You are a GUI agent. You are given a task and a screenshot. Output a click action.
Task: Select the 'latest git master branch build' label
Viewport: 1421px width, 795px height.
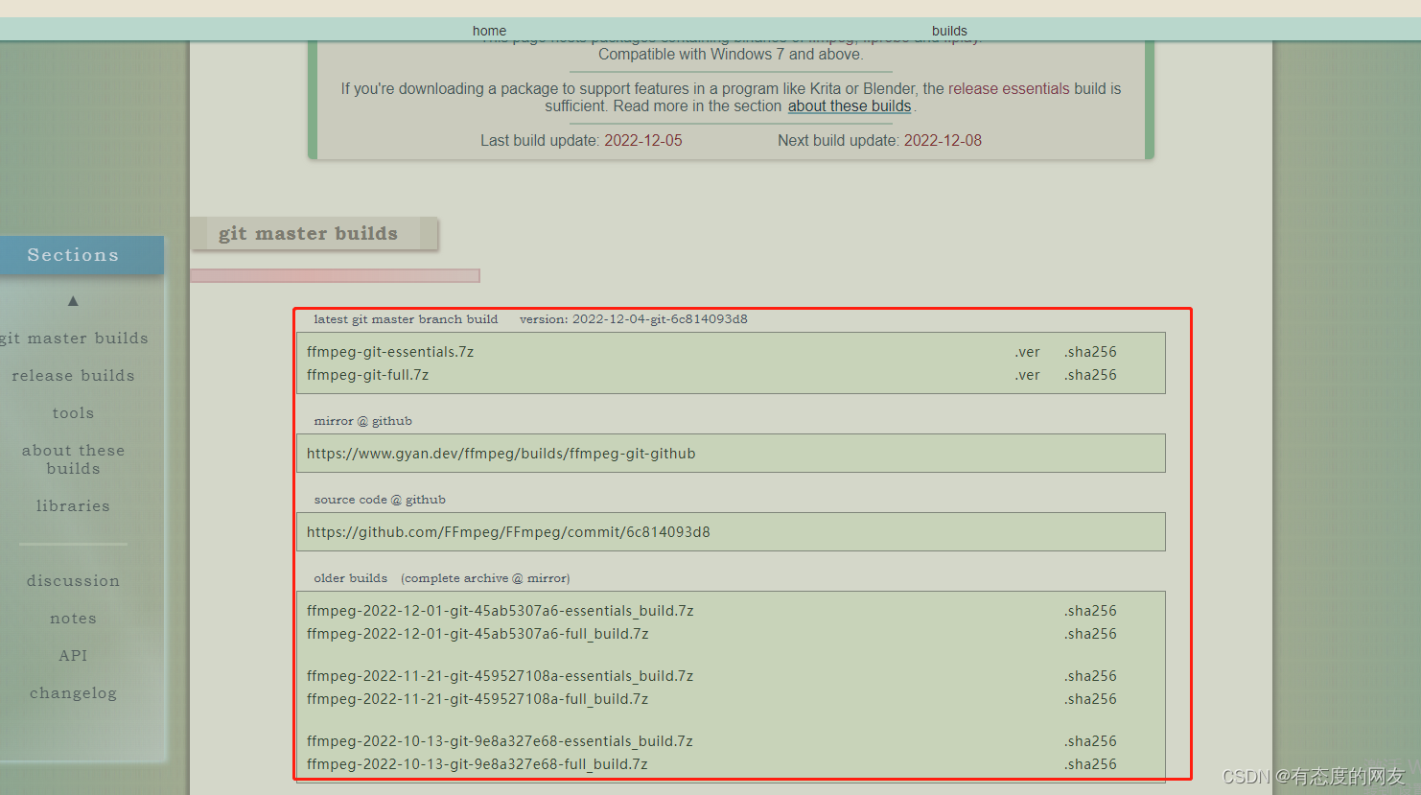(406, 319)
